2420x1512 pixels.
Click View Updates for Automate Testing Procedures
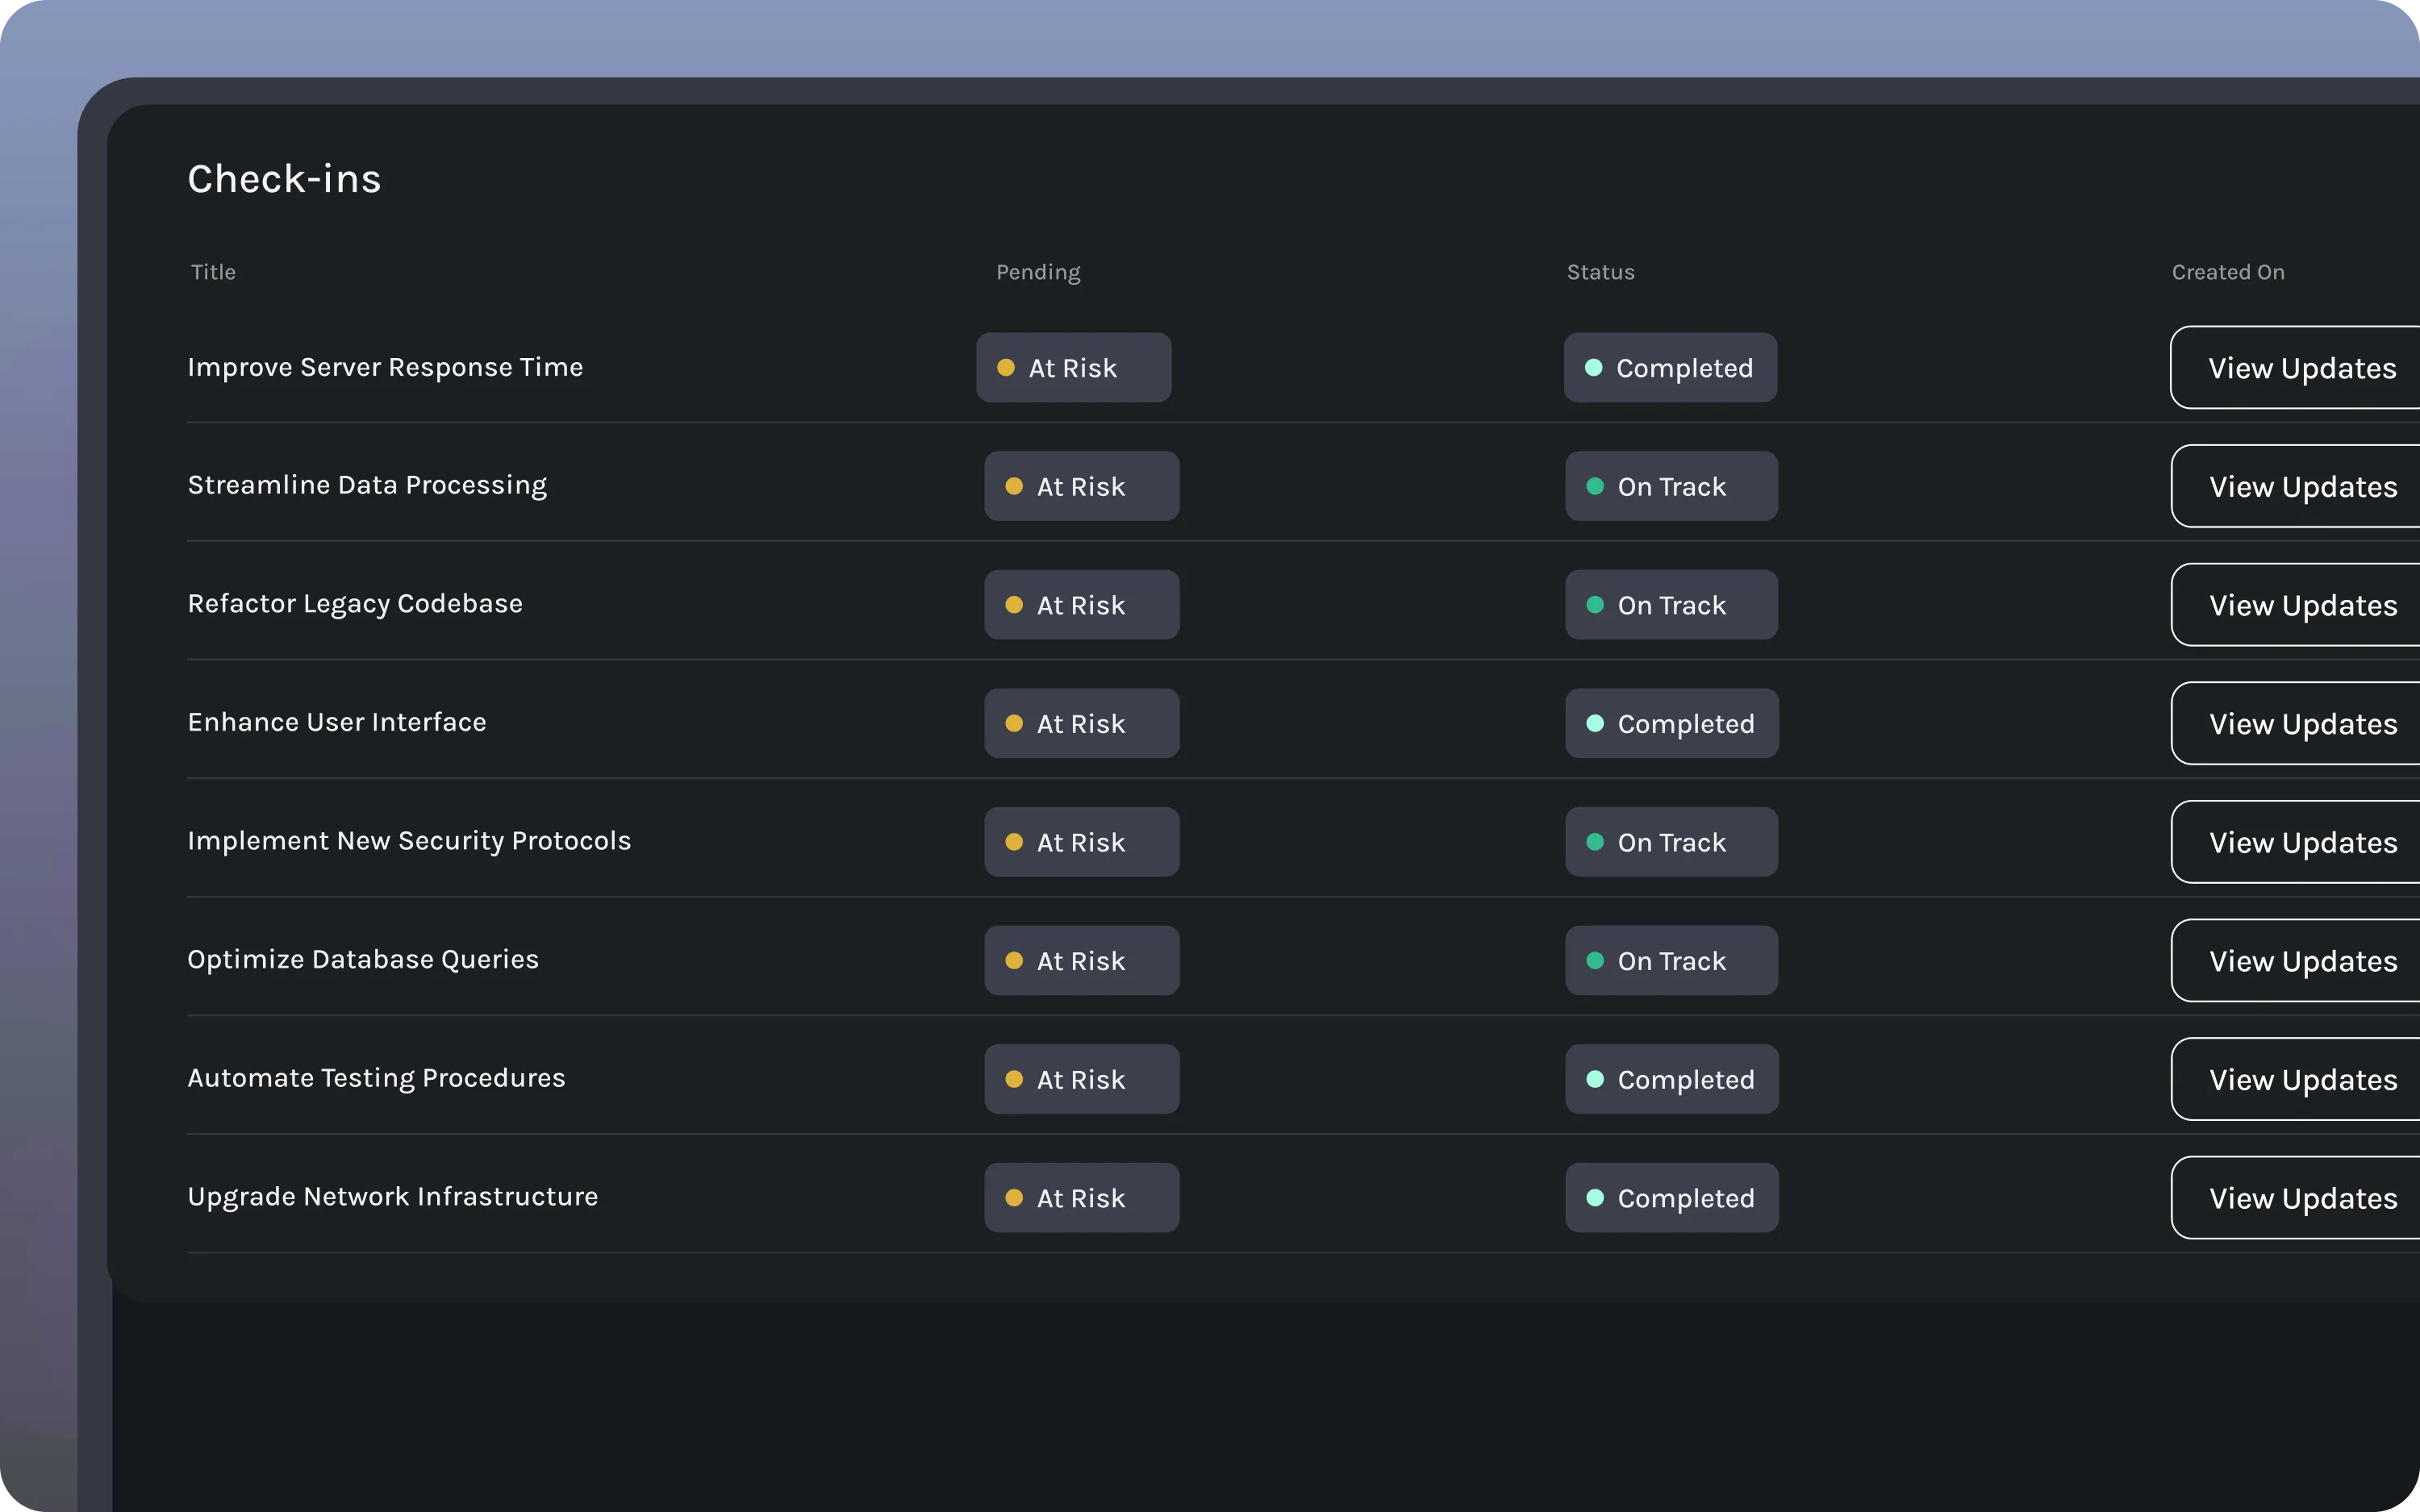2302,1080
